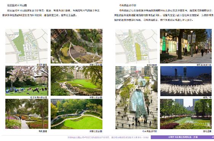Select the site map with the green park zone
The image size is (214, 141).
[27, 46]
